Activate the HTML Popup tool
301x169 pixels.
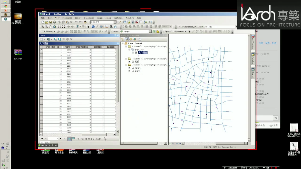click(101, 27)
